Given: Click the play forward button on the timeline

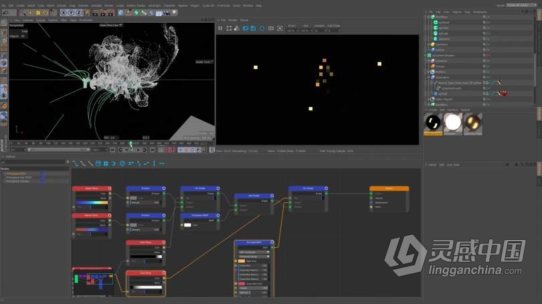Looking at the screenshot, I should (132, 150).
